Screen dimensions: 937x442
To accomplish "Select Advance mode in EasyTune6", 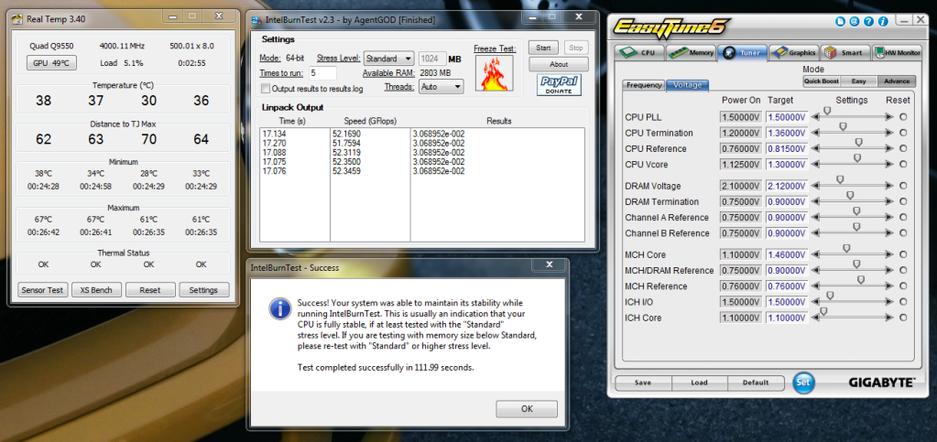I will (x=897, y=81).
